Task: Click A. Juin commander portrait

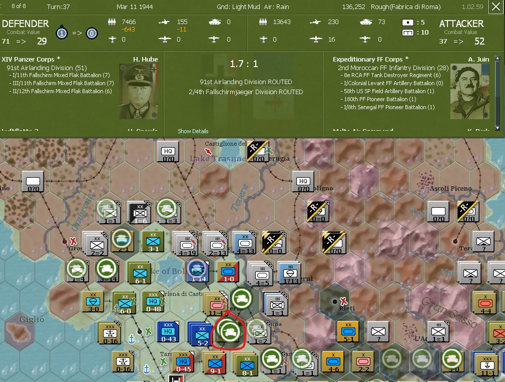Action: 469,92
